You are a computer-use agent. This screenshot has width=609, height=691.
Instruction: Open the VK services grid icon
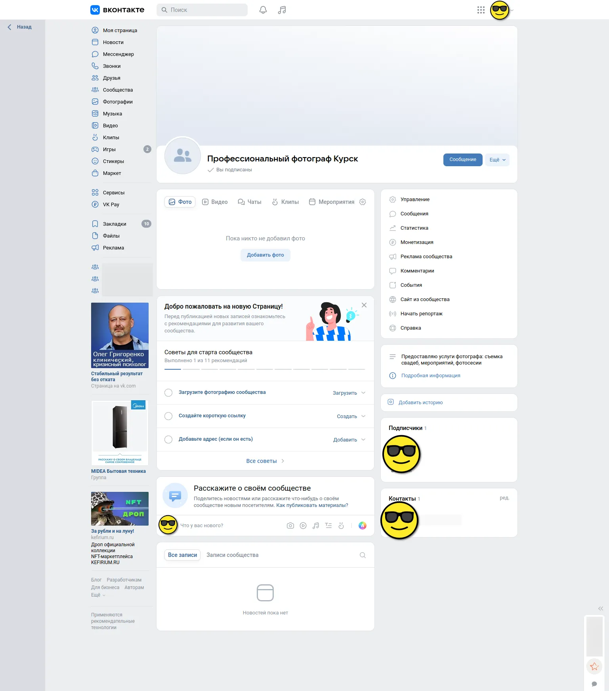(x=481, y=10)
